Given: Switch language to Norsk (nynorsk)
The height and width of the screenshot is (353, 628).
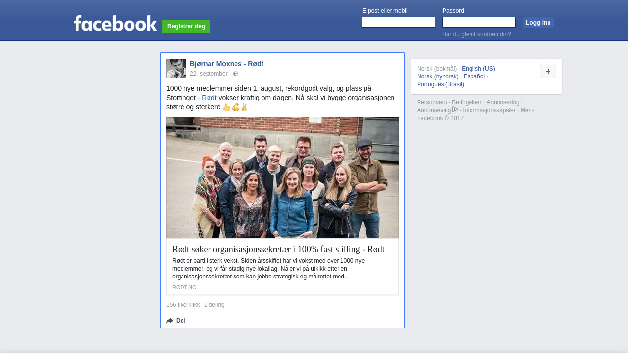Looking at the screenshot, I should 438,76.
